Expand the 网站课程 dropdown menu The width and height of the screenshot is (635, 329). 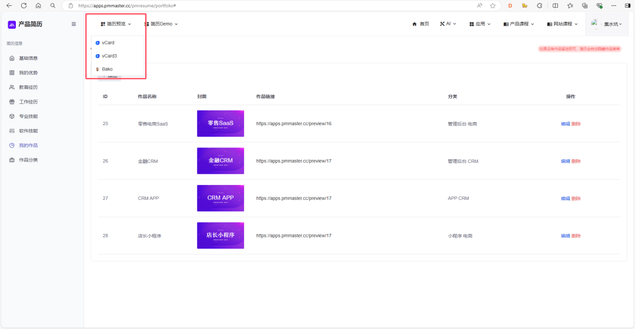tap(563, 24)
